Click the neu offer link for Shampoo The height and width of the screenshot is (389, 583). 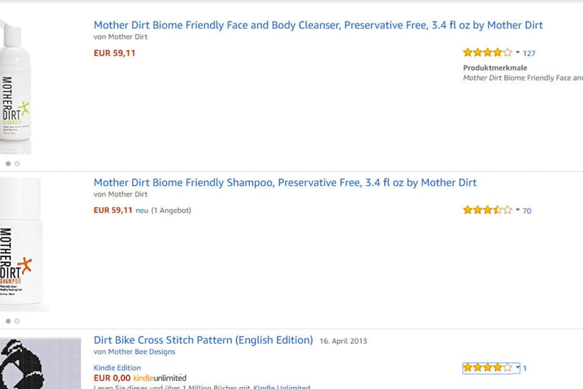click(142, 210)
